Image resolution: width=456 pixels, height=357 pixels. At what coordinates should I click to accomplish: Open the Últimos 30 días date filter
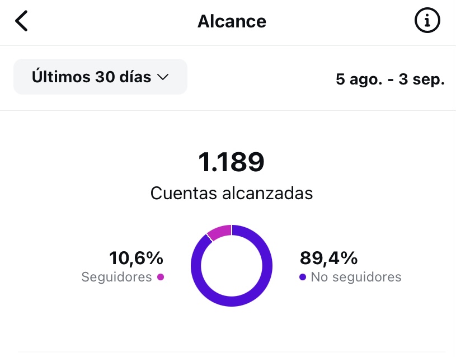coord(100,77)
